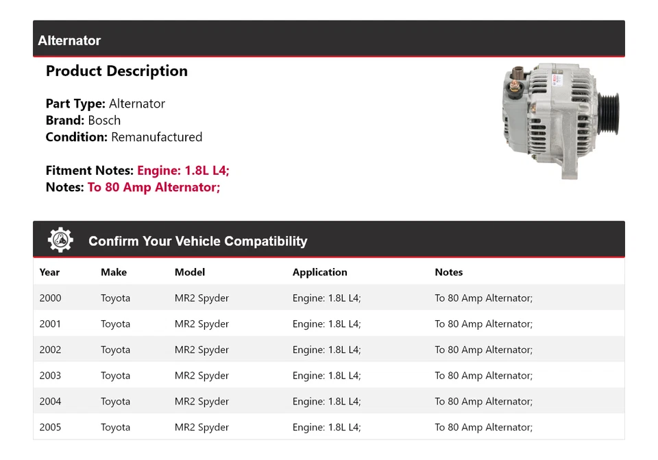Click the Make column header

pyautogui.click(x=114, y=272)
